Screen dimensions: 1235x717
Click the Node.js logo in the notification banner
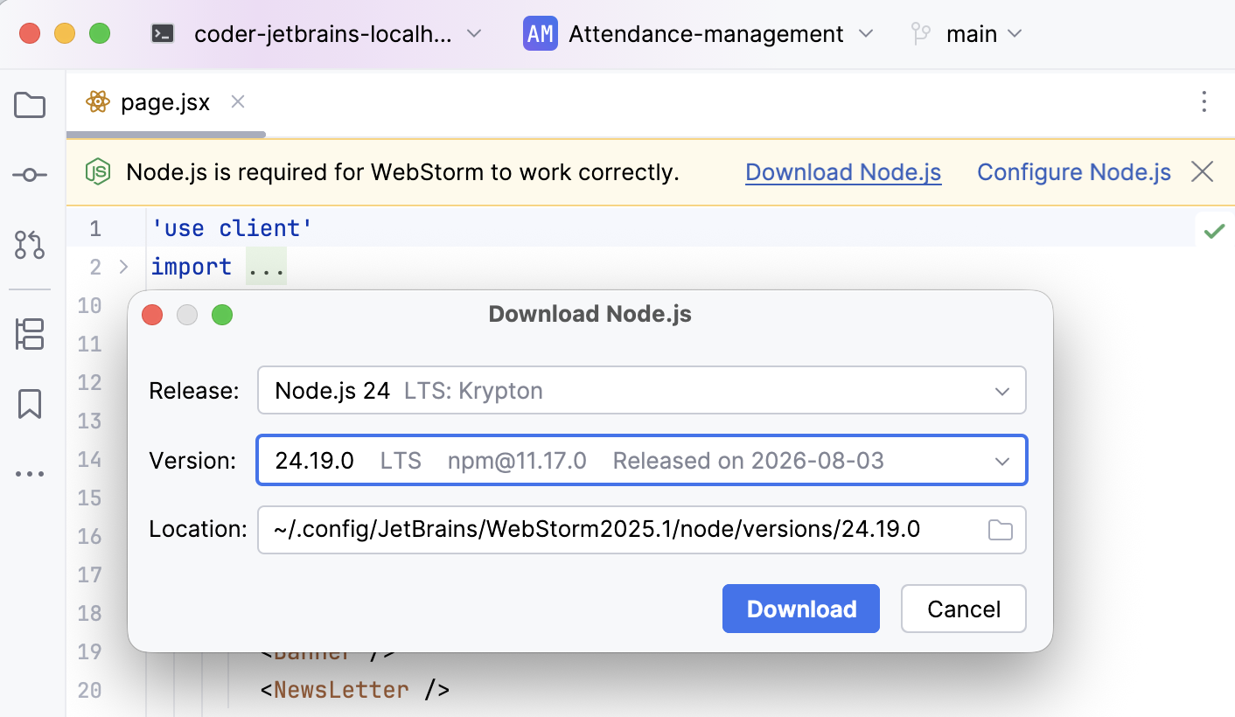(x=98, y=172)
